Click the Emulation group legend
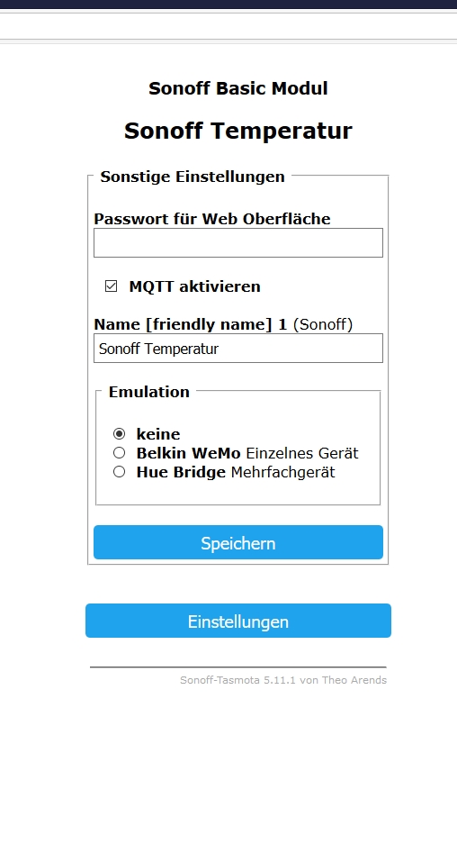Screen dimensions: 457x853 (x=149, y=392)
